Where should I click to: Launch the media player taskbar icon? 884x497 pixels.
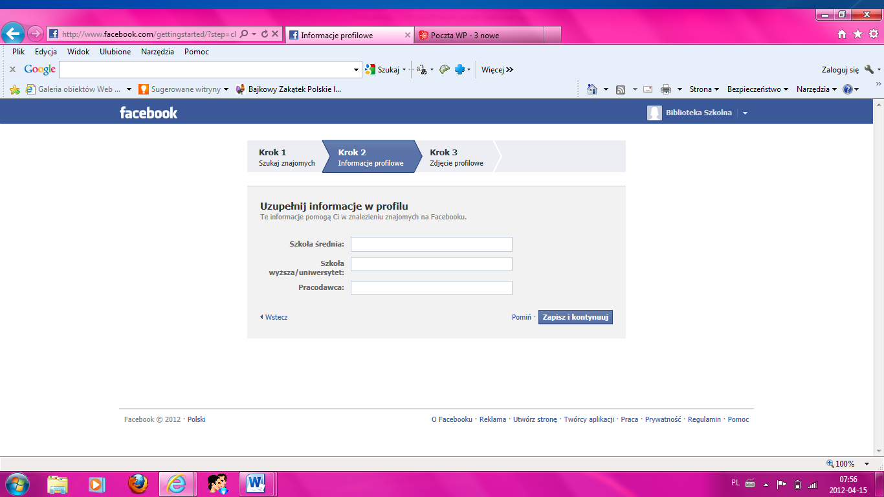coord(97,483)
